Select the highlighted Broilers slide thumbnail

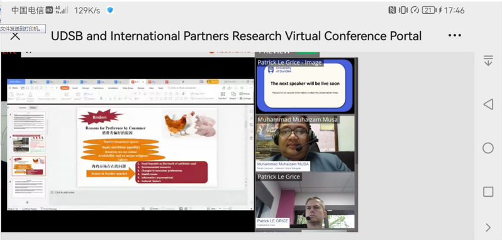click(29, 166)
